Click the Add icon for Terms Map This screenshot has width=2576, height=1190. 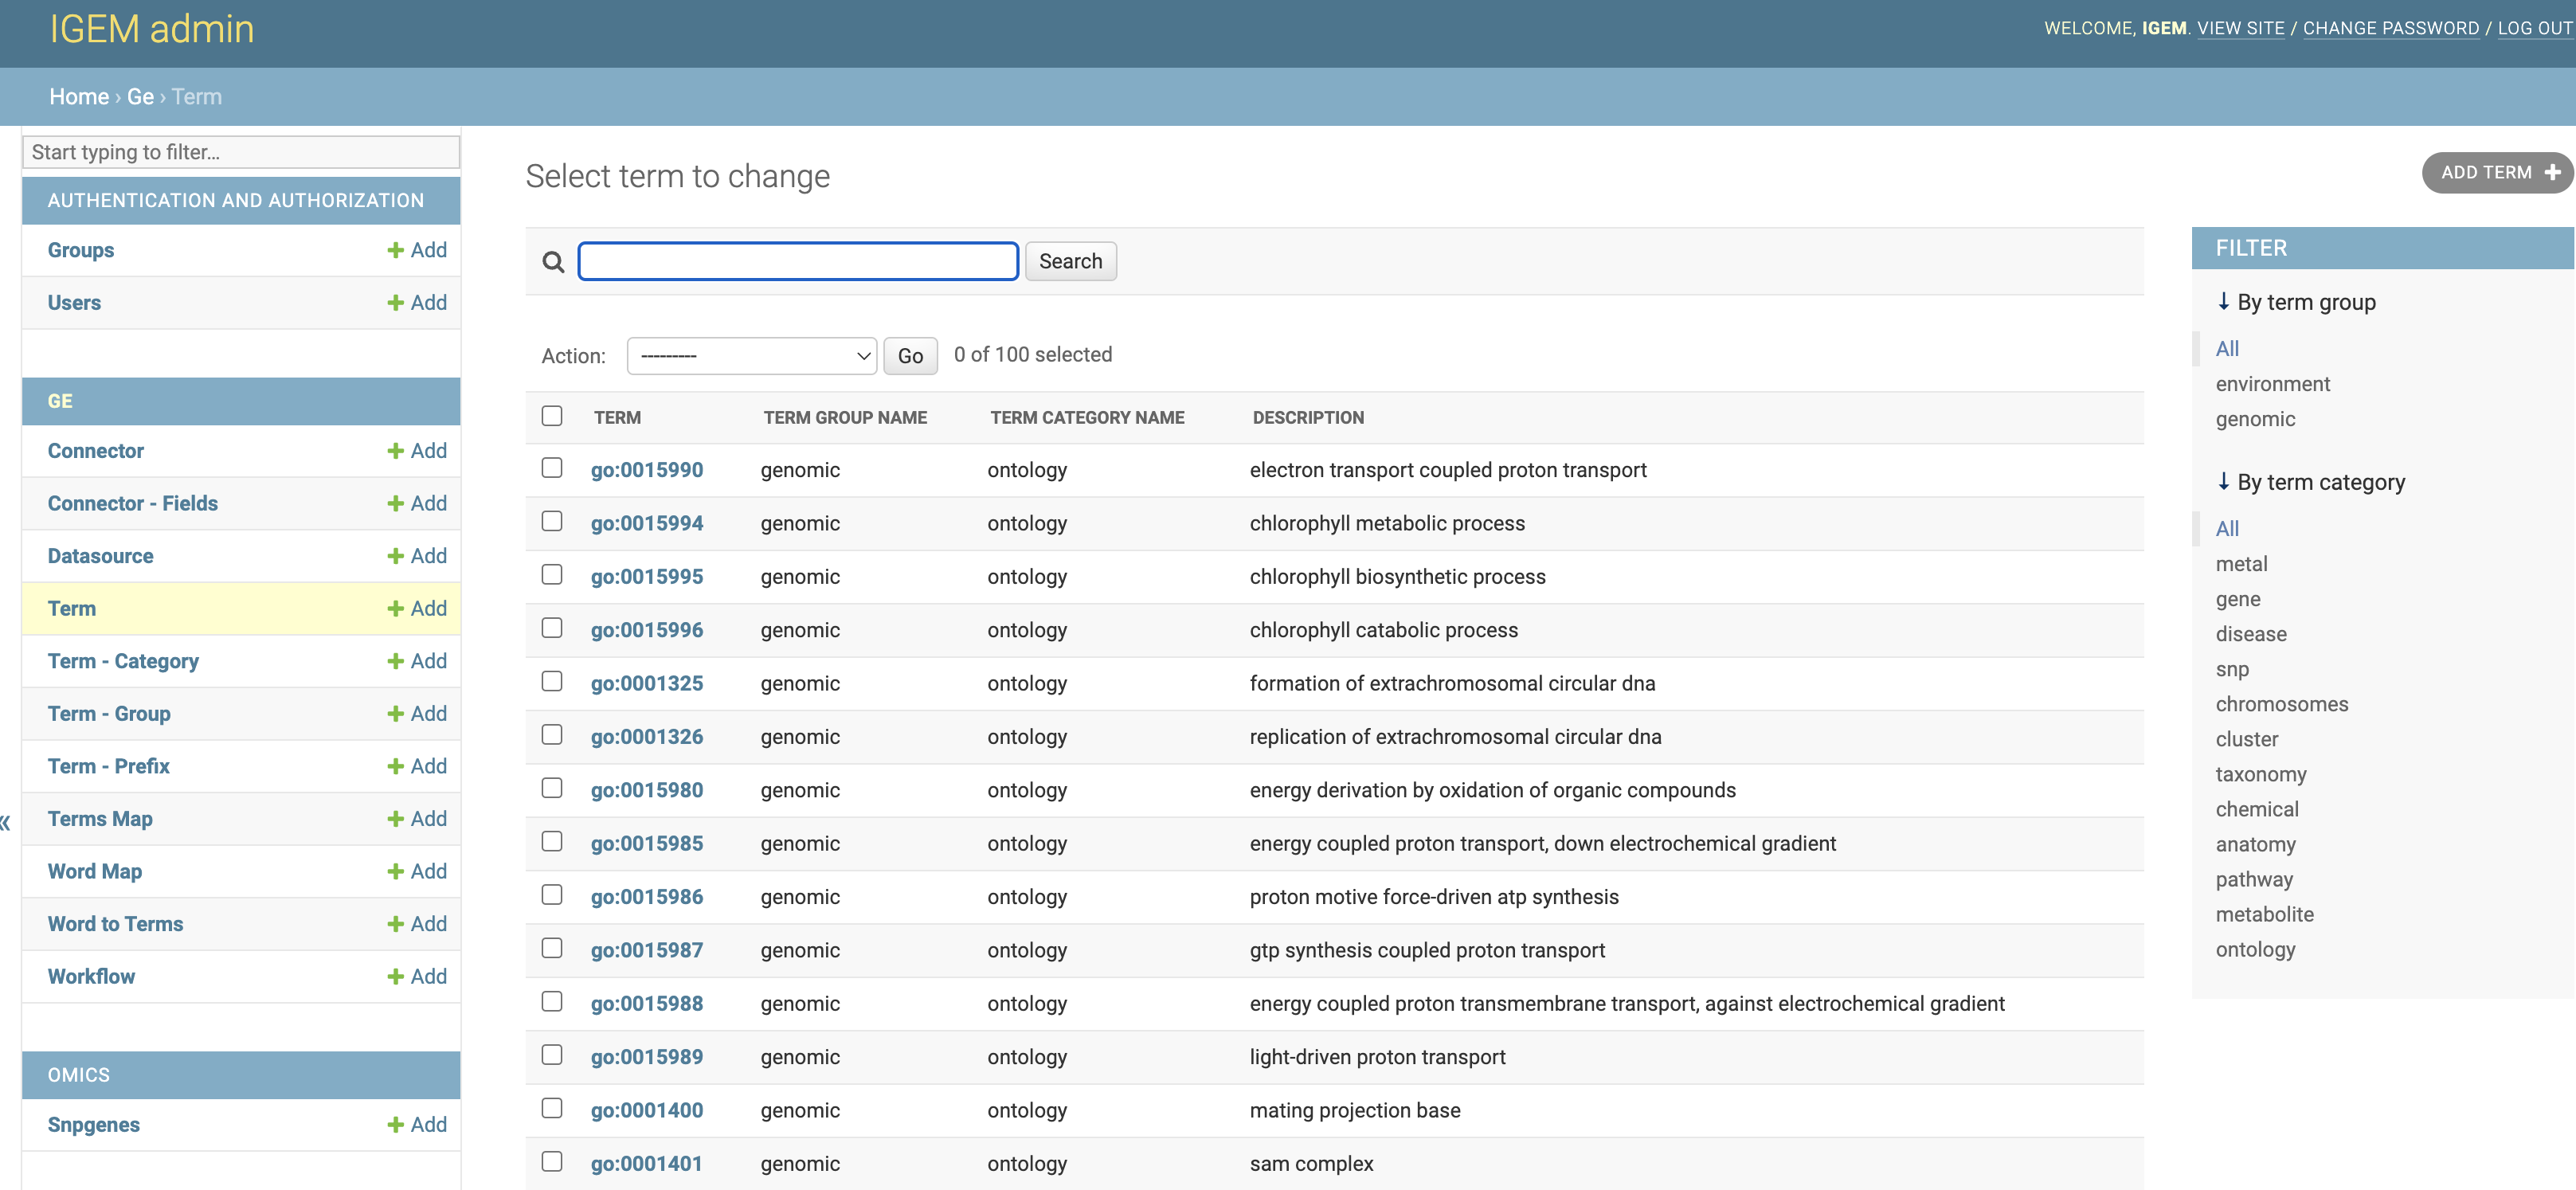coord(396,819)
